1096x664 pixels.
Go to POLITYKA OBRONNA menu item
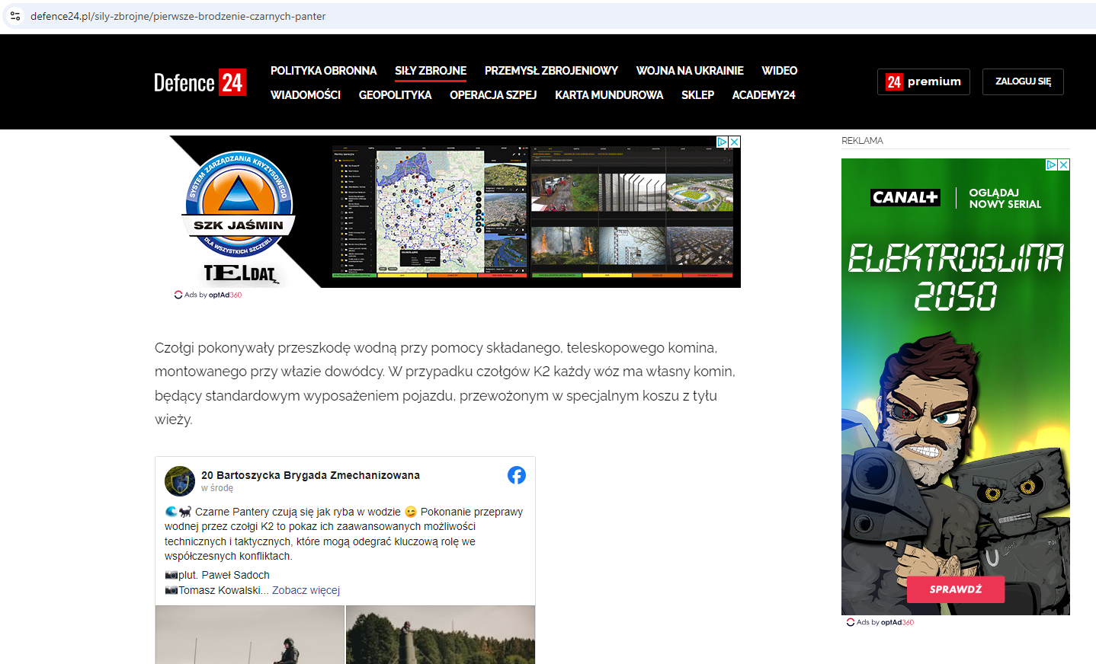323,71
